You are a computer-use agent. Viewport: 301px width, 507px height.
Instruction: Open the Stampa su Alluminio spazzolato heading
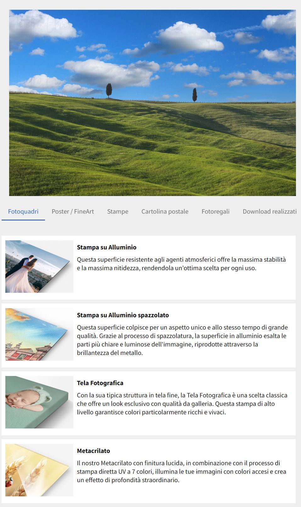pos(123,315)
